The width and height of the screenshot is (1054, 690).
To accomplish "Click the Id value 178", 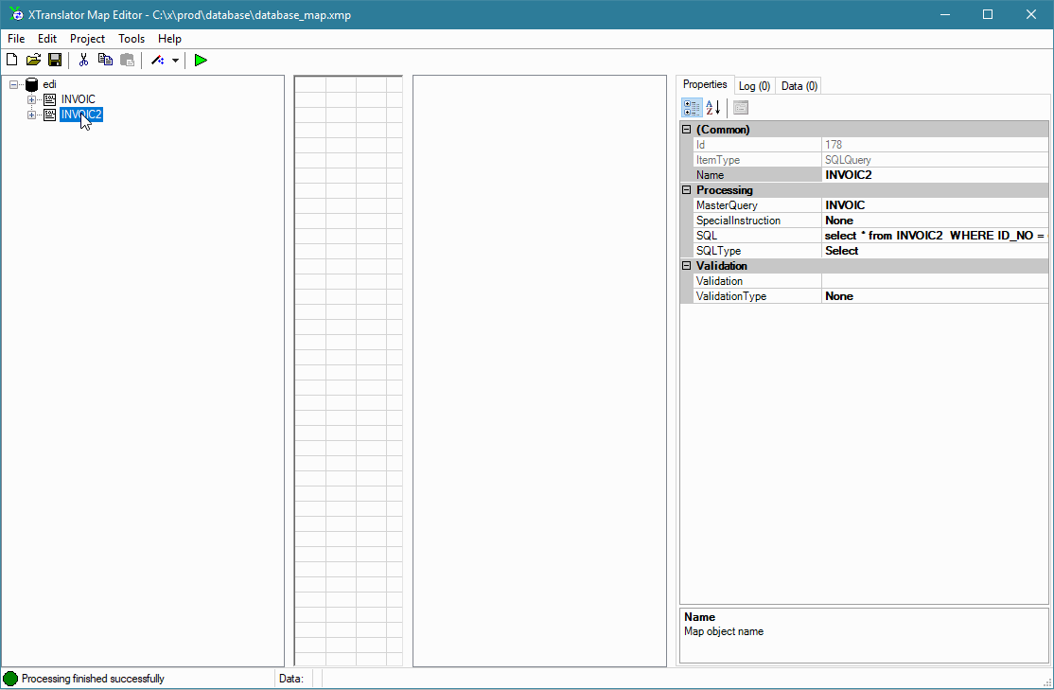I will click(935, 145).
